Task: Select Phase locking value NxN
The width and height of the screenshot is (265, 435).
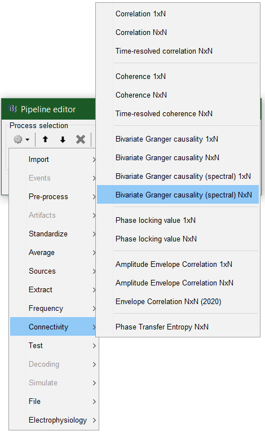Action: pyautogui.click(x=178, y=239)
